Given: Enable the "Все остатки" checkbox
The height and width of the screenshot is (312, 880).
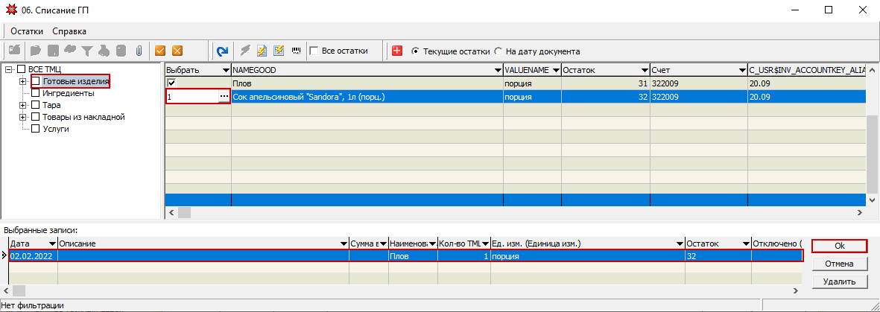Looking at the screenshot, I should (x=314, y=51).
